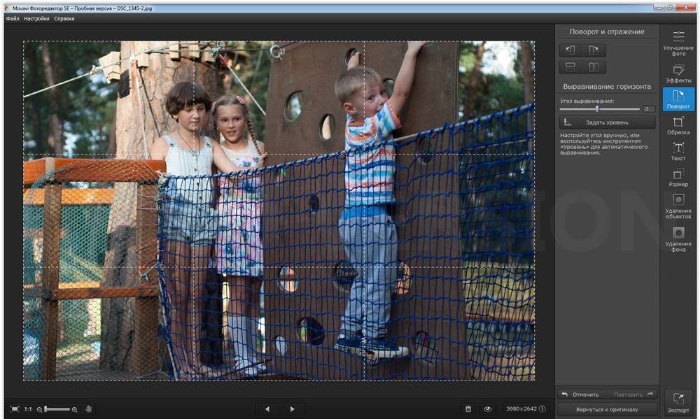700x419 pixels.
Task: Flip the image vertically
Action: pyautogui.click(x=570, y=67)
